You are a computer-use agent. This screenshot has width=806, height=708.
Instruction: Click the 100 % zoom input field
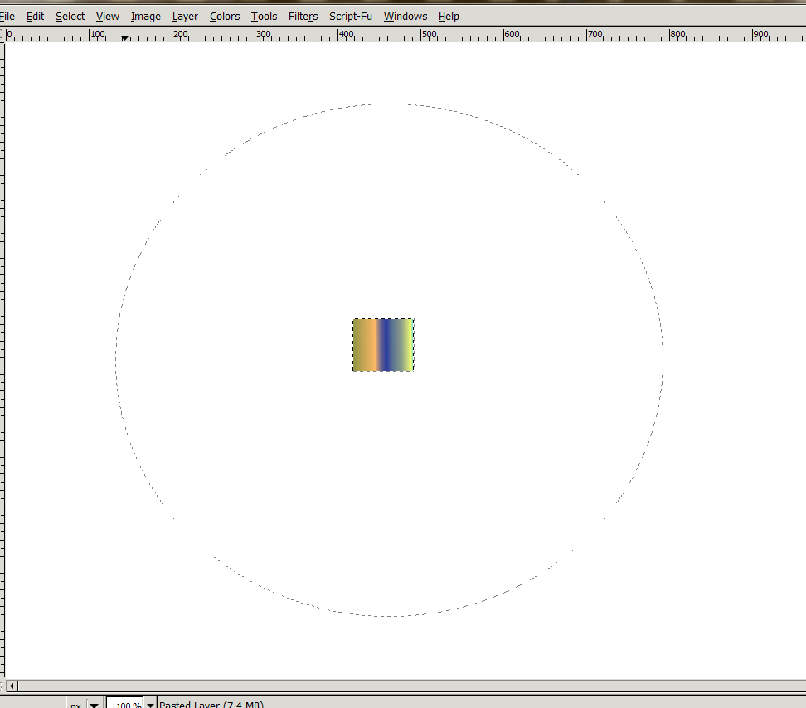(125, 704)
